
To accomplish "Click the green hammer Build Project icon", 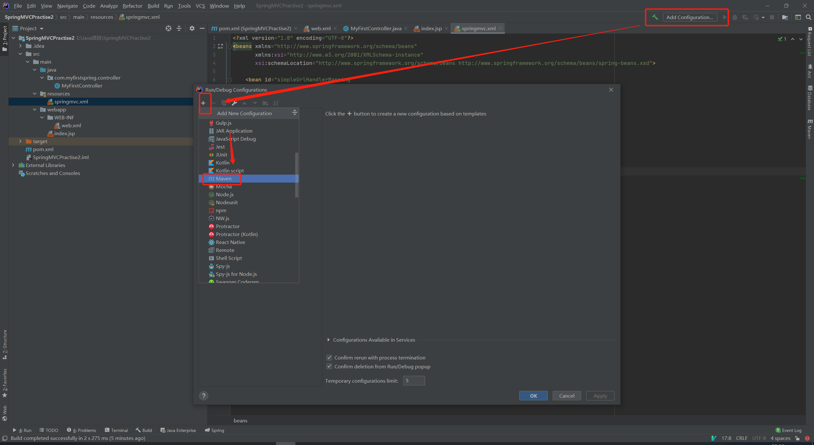I will pos(655,17).
